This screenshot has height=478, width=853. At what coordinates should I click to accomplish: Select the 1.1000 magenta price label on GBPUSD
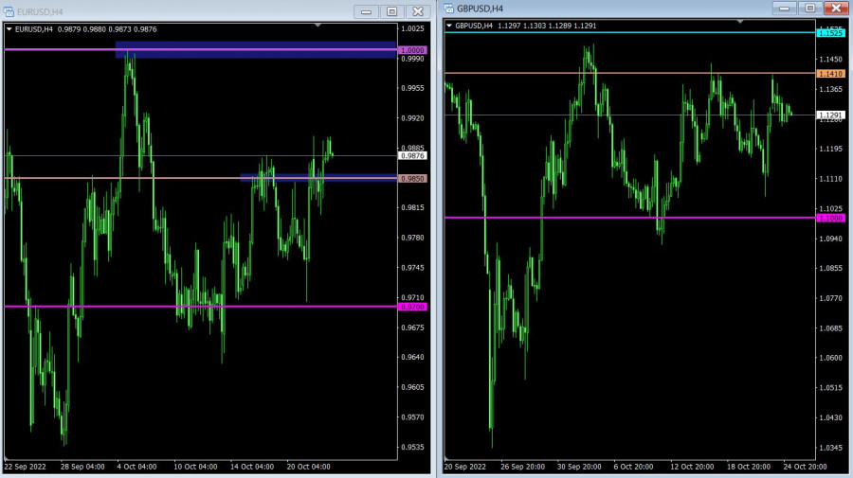click(x=830, y=219)
